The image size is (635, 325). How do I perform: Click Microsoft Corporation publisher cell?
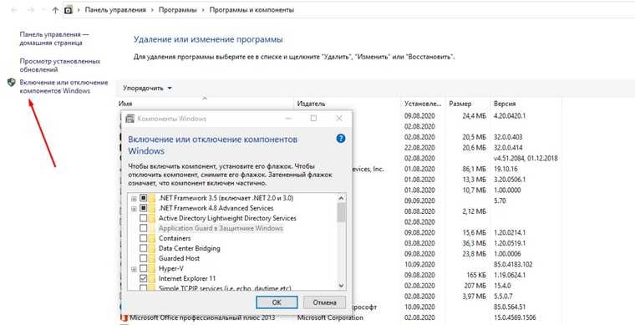point(330,317)
